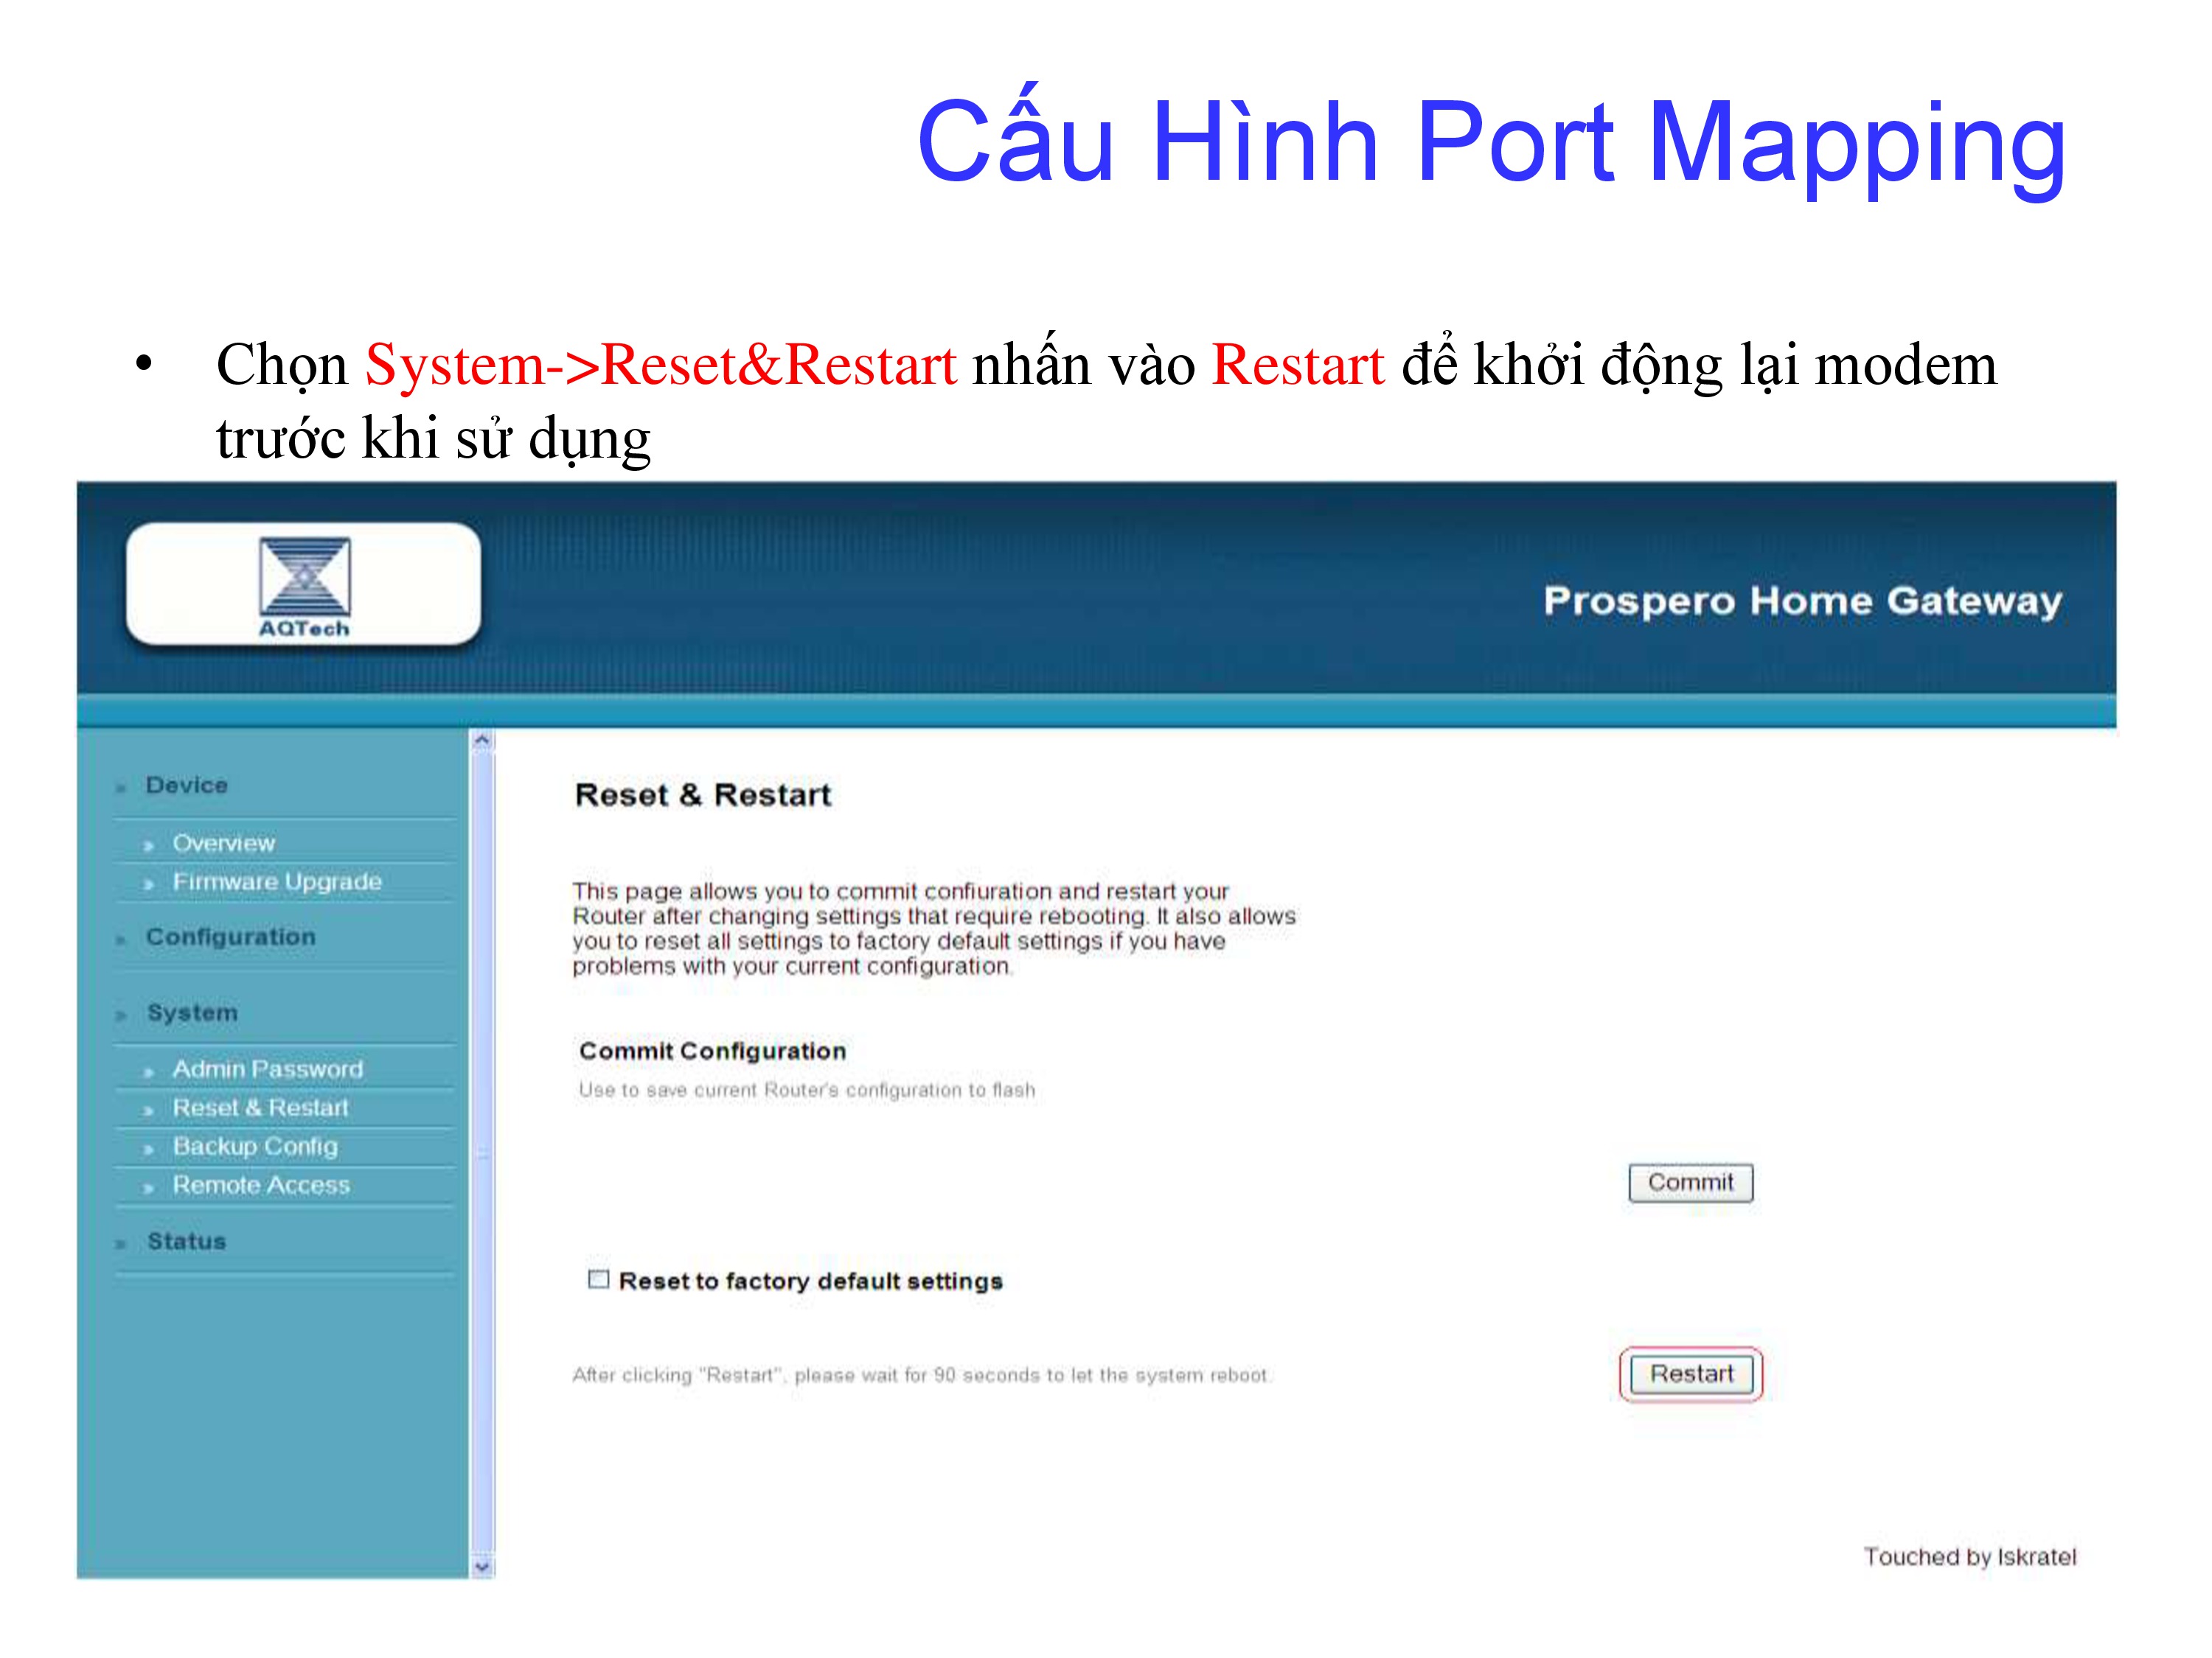
Task: Expand the Configuration menu section
Action: coord(231,937)
